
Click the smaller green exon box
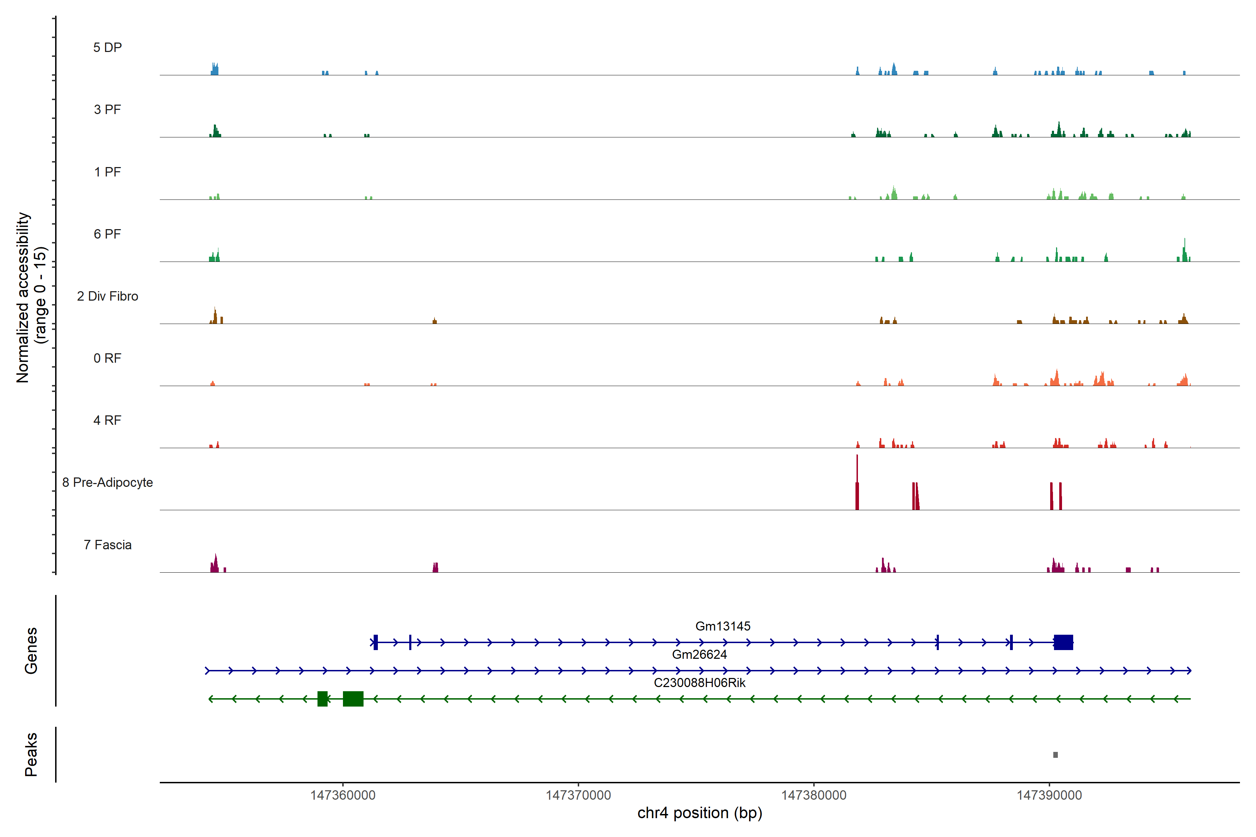322,699
